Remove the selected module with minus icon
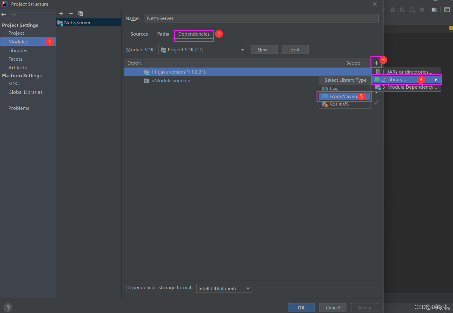The image size is (453, 313). click(x=71, y=14)
